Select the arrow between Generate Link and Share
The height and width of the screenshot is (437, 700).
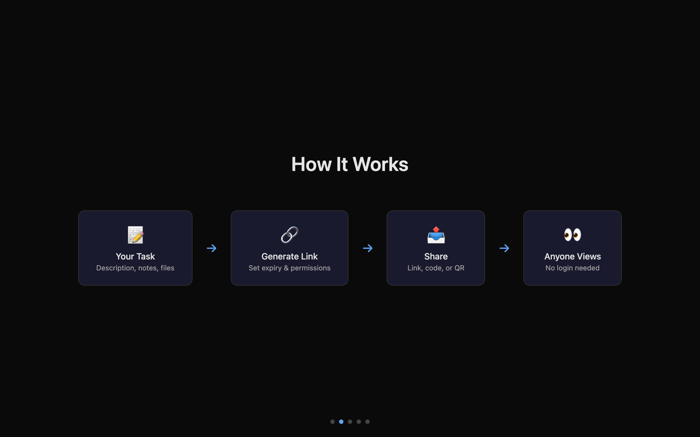pos(368,248)
